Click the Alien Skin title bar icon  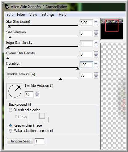click(x=7, y=7)
